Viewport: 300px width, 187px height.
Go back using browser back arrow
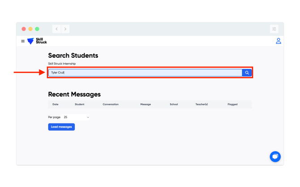point(56,29)
